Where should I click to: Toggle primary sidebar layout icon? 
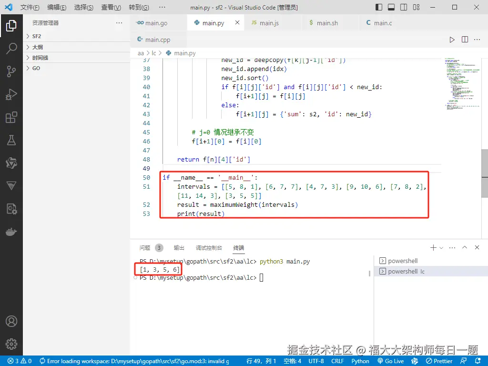pyautogui.click(x=379, y=7)
